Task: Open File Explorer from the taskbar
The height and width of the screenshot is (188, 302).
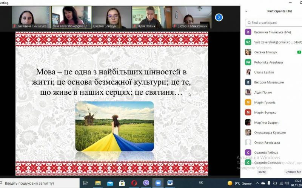Action: (98, 183)
